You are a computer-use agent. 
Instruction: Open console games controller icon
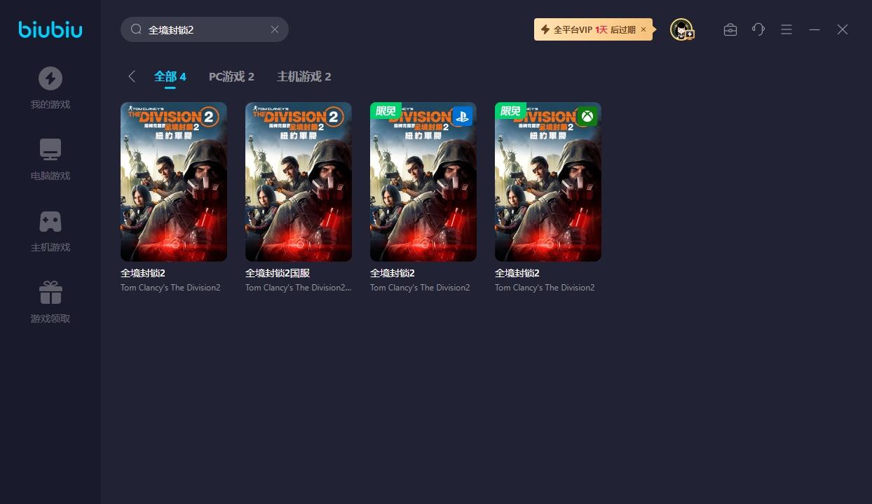pyautogui.click(x=50, y=221)
